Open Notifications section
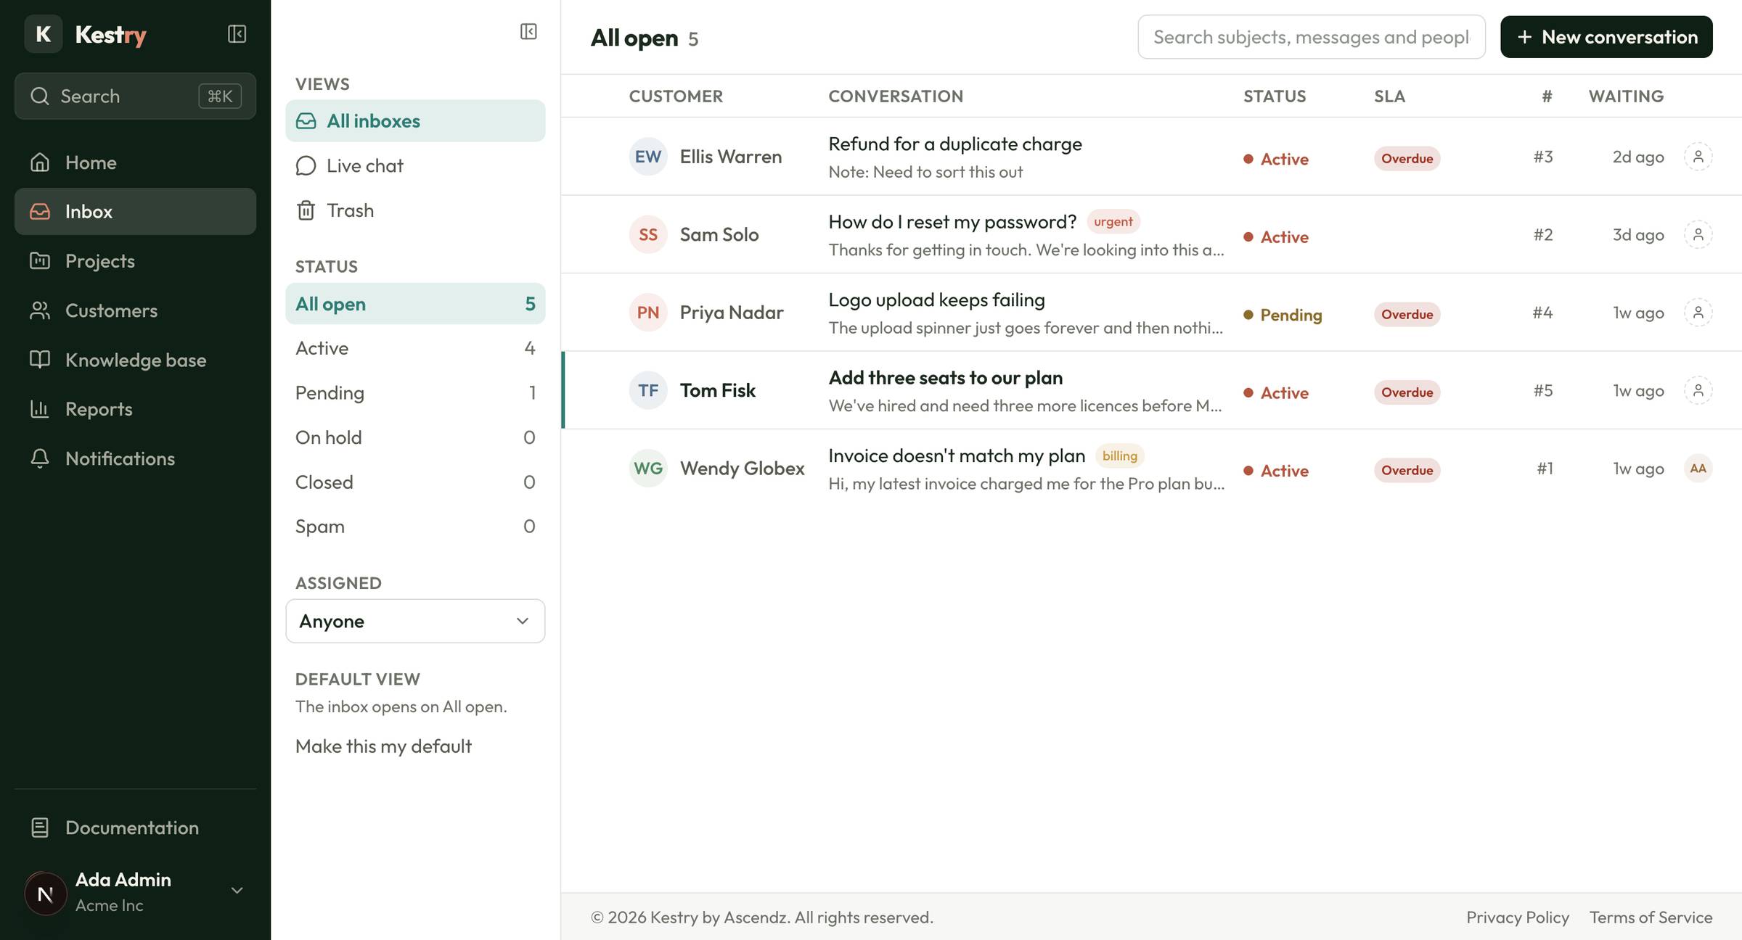Viewport: 1742px width, 940px height. (135, 458)
